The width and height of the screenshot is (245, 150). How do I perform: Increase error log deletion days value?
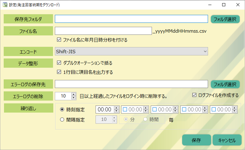pos(74,94)
